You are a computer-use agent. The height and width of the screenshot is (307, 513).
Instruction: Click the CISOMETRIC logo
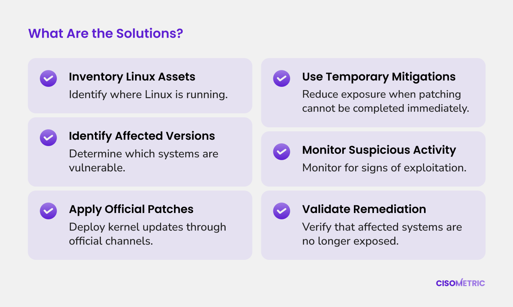pos(460,283)
